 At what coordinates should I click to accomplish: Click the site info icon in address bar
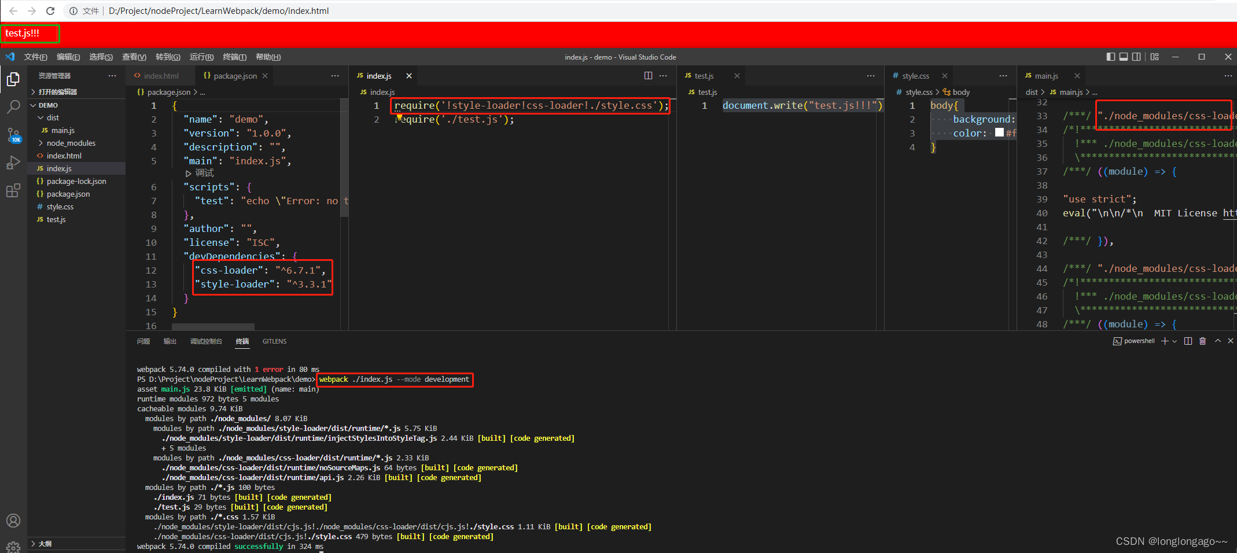point(73,11)
